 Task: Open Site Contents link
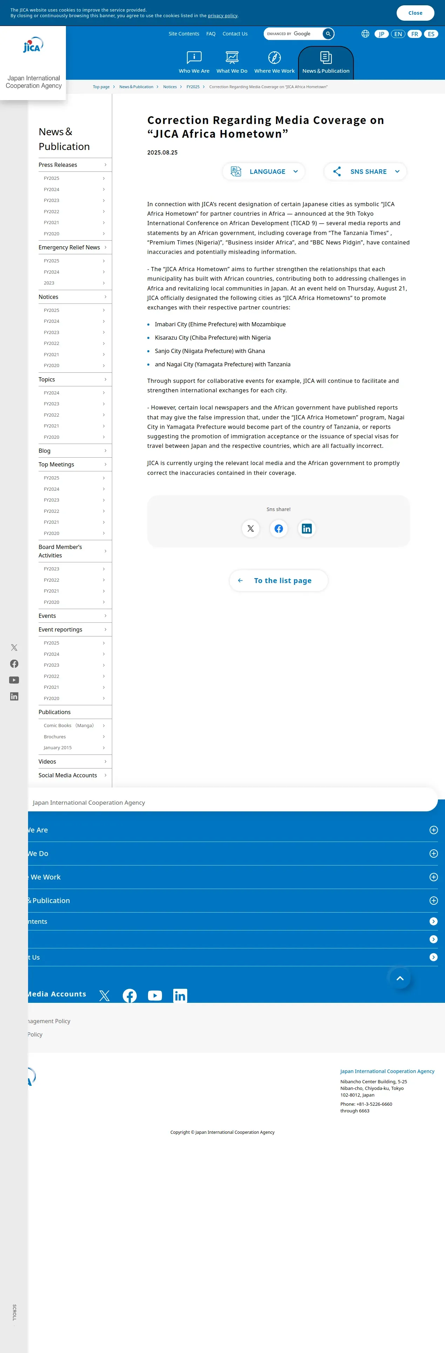click(184, 34)
